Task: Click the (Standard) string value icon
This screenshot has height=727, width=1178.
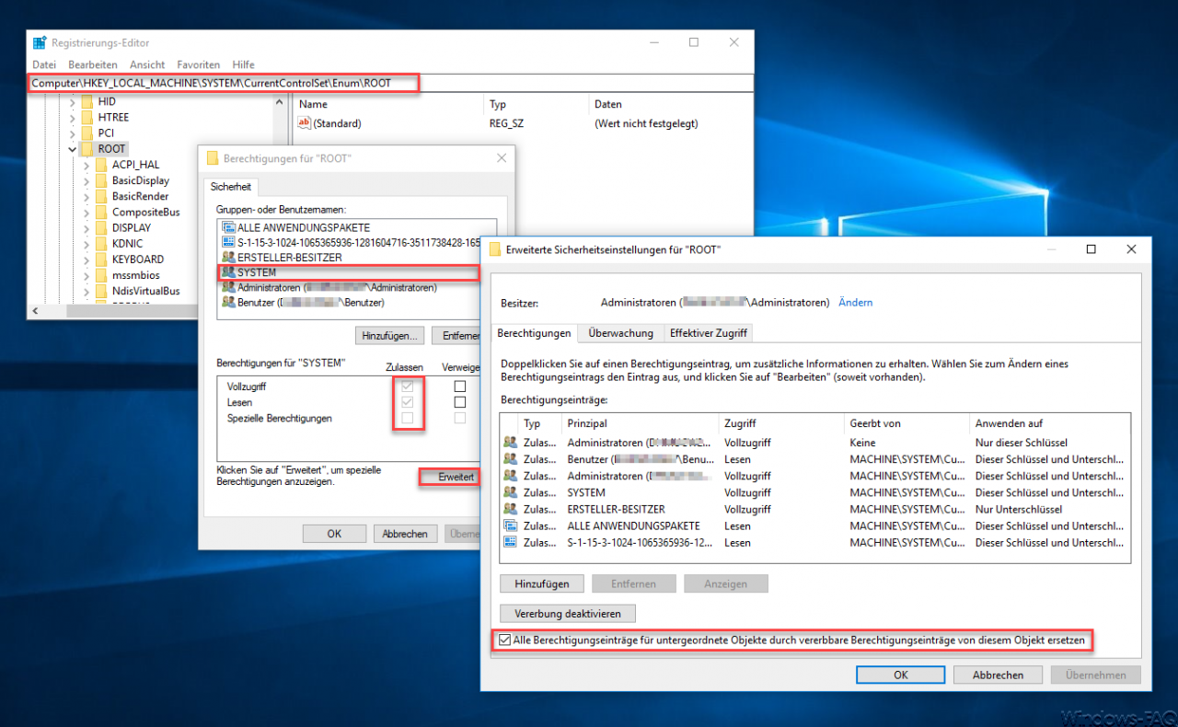Action: click(x=306, y=122)
